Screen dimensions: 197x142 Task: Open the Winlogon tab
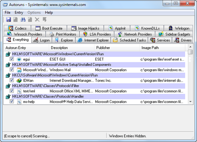[x=179, y=28]
